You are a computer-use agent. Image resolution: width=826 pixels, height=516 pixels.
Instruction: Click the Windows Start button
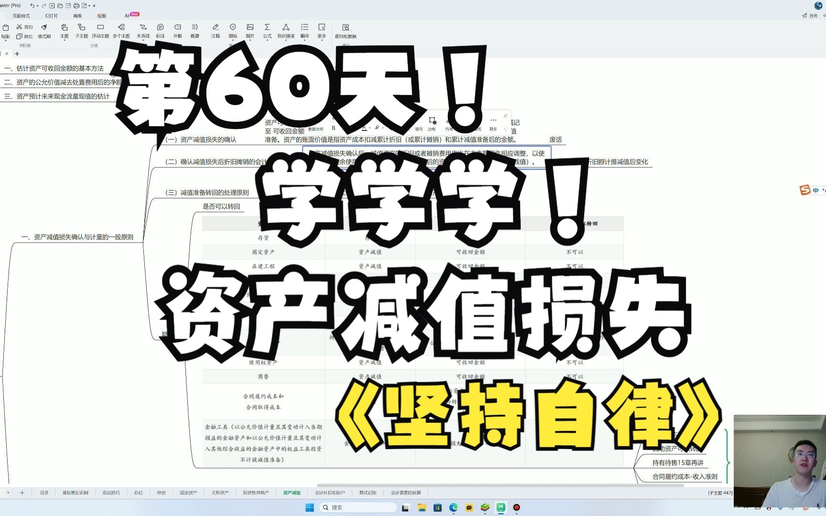click(x=309, y=507)
